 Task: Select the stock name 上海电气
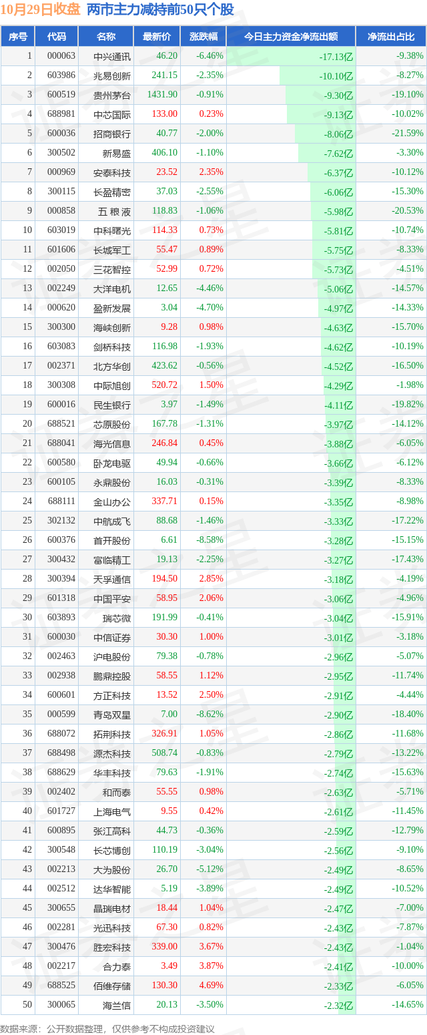[x=112, y=812]
